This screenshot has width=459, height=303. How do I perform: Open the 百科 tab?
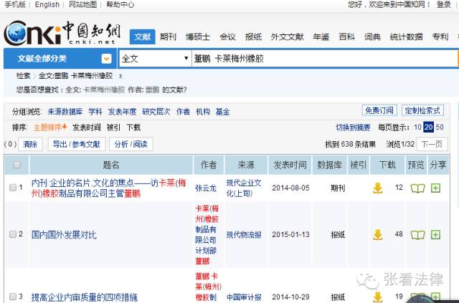coord(347,37)
